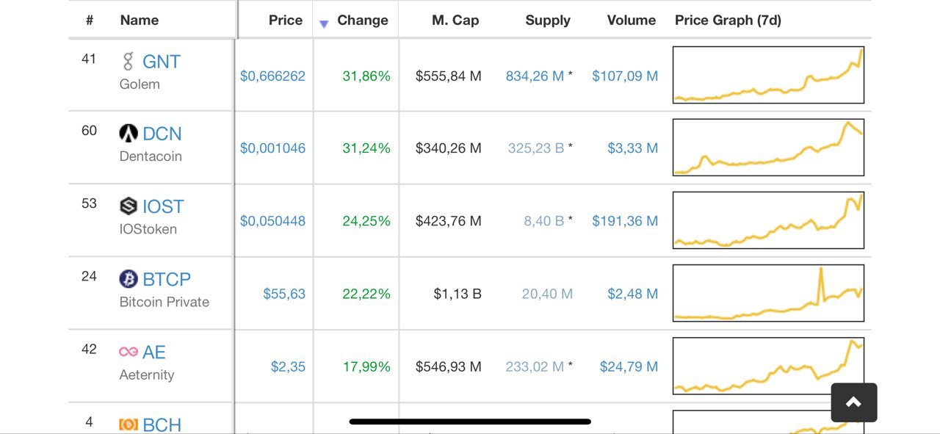The width and height of the screenshot is (940, 434).
Task: Sort table by Price column header
Action: pos(285,21)
